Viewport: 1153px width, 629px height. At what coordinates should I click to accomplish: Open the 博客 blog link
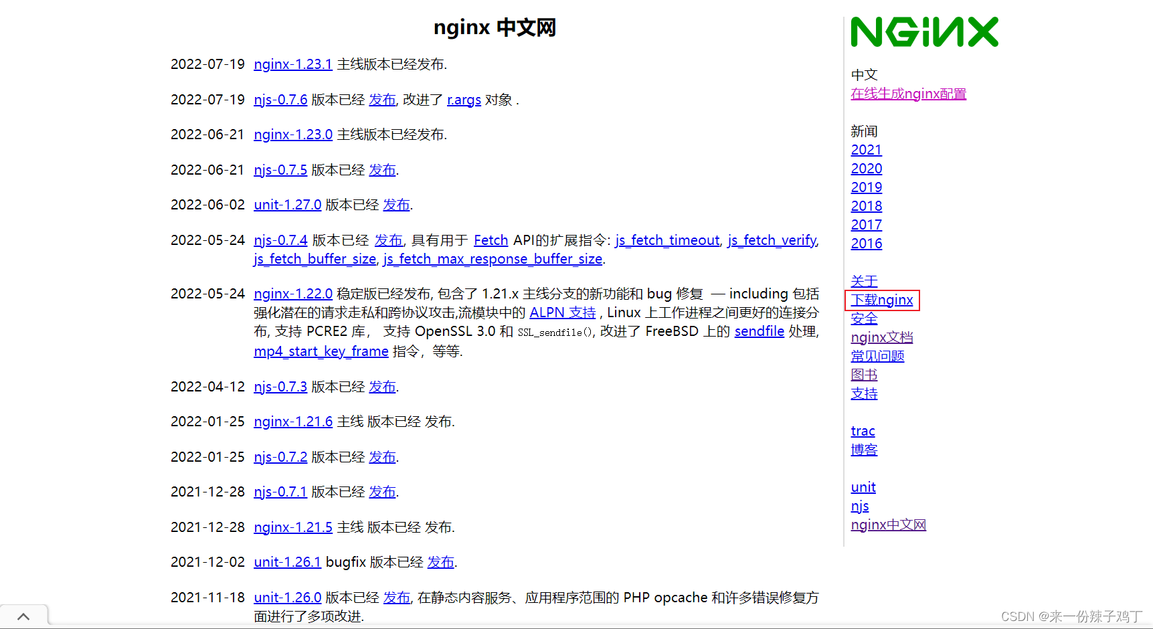(x=865, y=450)
